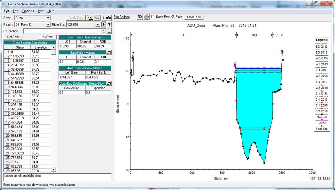Open the Edit menu
This screenshot has height=190, width=335.
pos(16,11)
